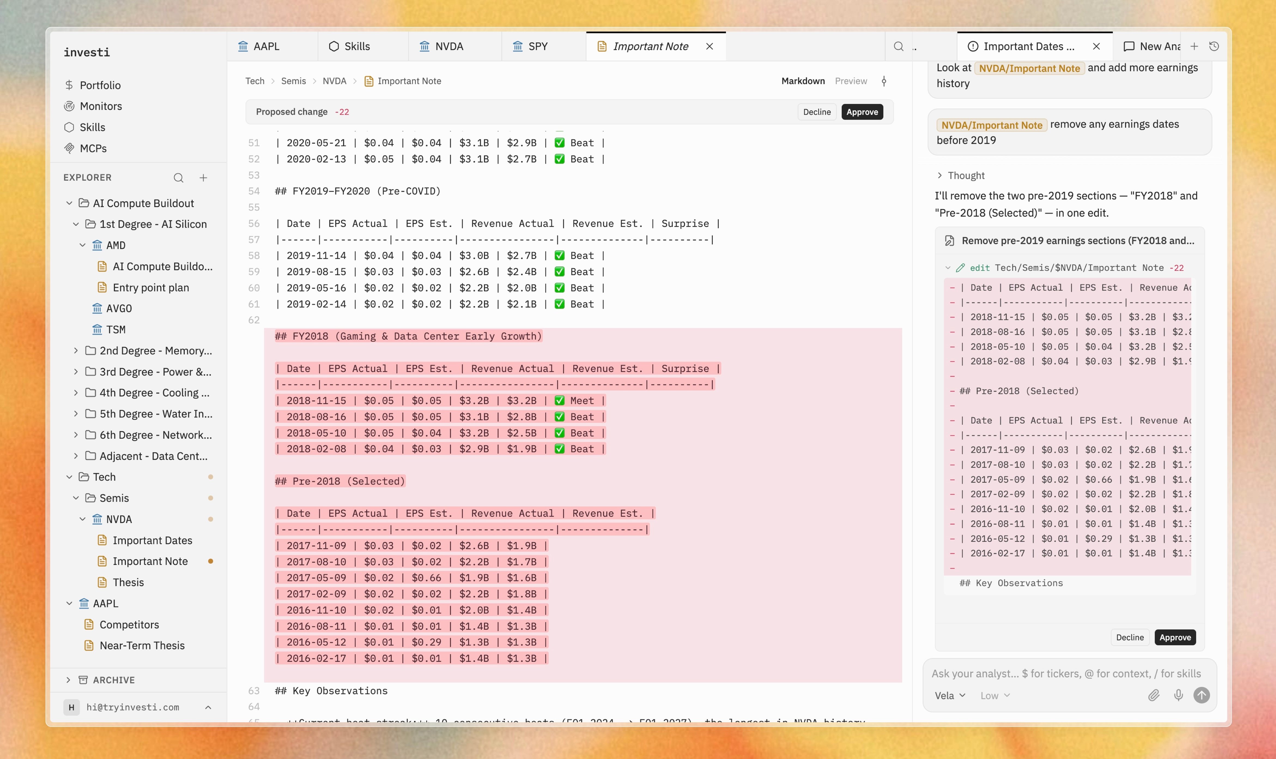1276x759 pixels.
Task: Open the Remove pre-2019 earnings sections card
Action: (1070, 241)
